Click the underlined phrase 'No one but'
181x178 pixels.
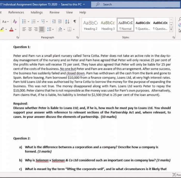coord(68,69)
